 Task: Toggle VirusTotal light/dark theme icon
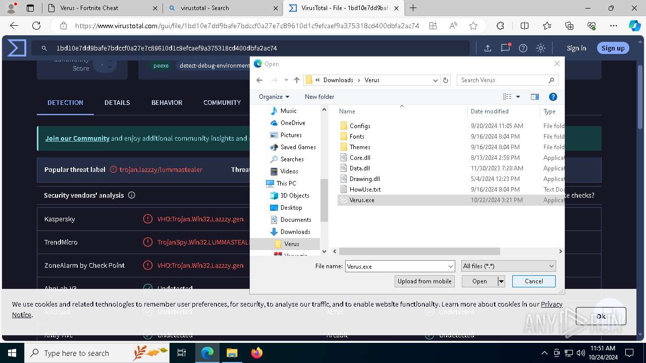pos(541,48)
